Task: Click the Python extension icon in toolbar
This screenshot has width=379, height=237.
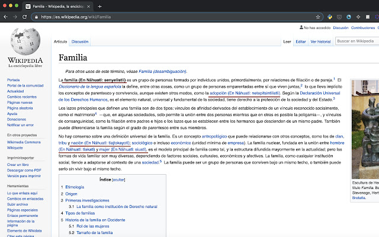Action: tap(330, 17)
